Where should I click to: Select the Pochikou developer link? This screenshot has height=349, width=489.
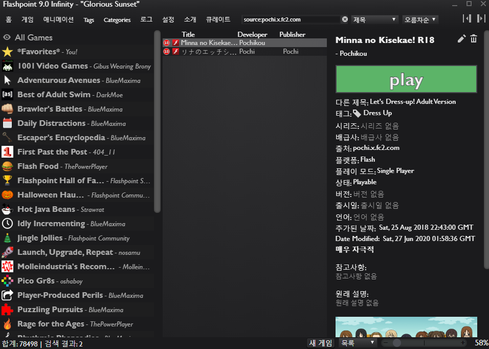353,54
